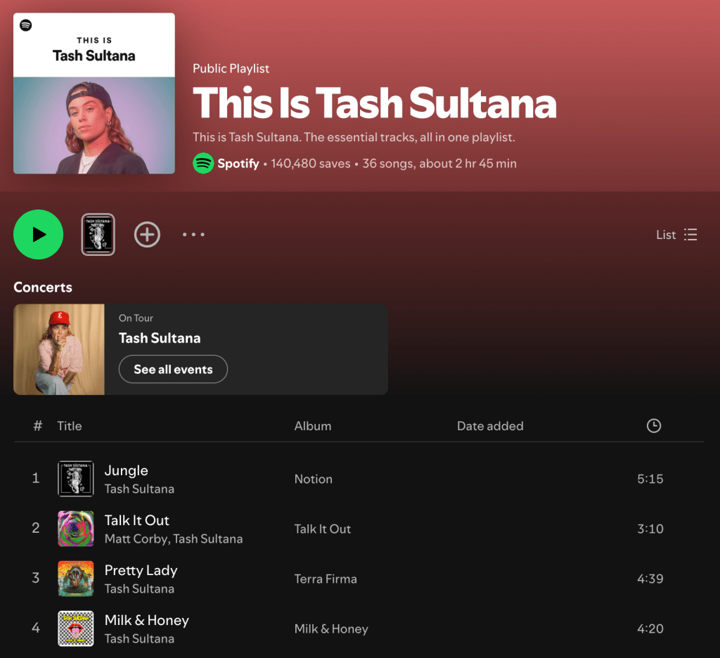Open the Notion album link
This screenshot has height=658, width=720.
313,479
